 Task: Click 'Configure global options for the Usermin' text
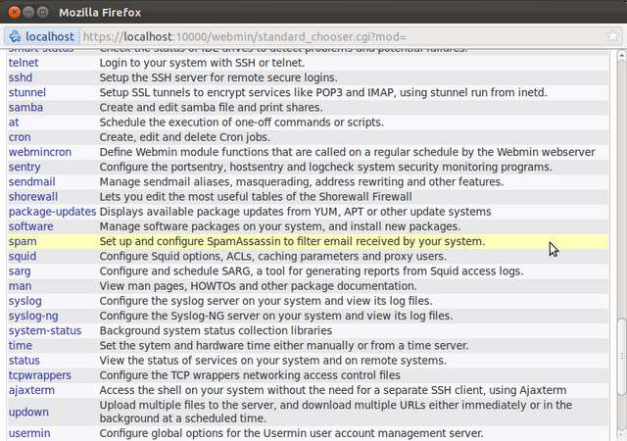coord(292,433)
